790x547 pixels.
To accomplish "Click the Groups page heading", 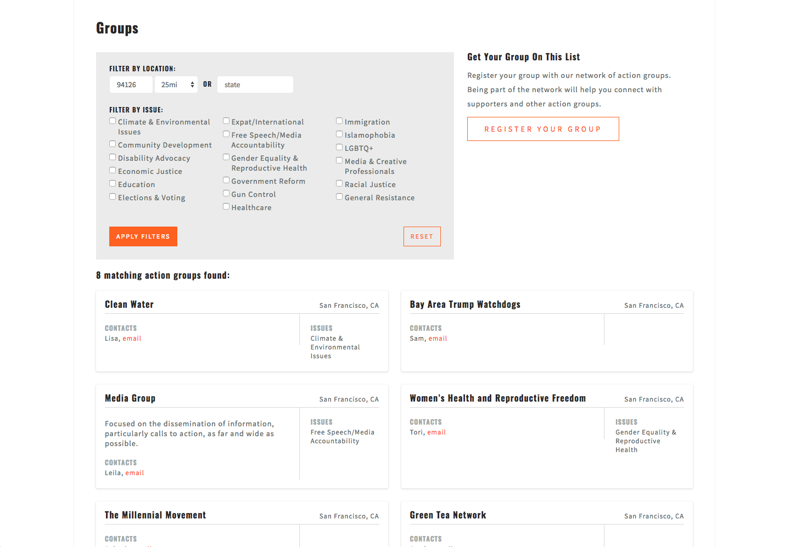I will point(117,28).
